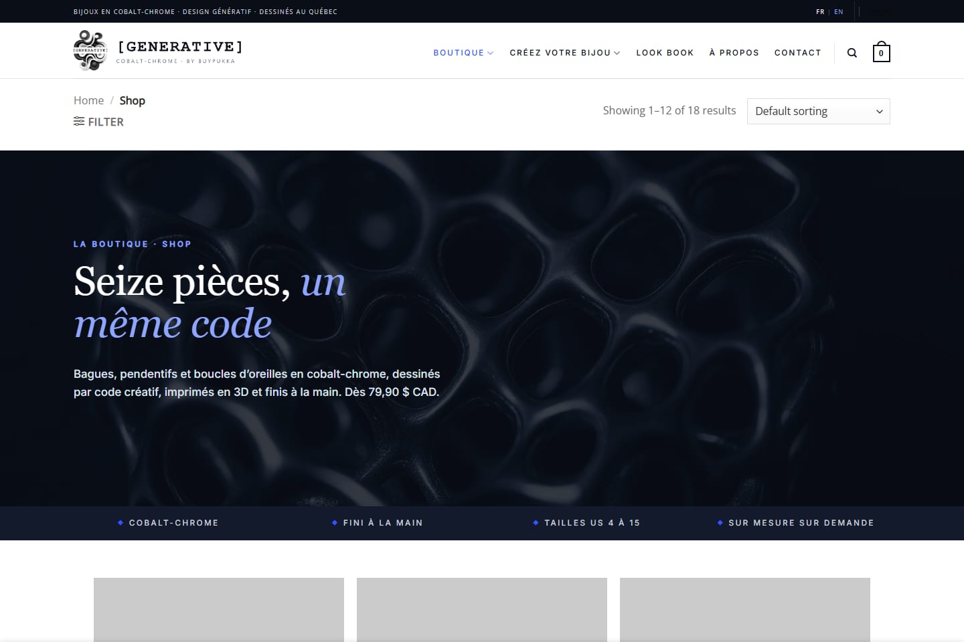964x642 pixels.
Task: Go to the À Propos page
Action: [734, 53]
